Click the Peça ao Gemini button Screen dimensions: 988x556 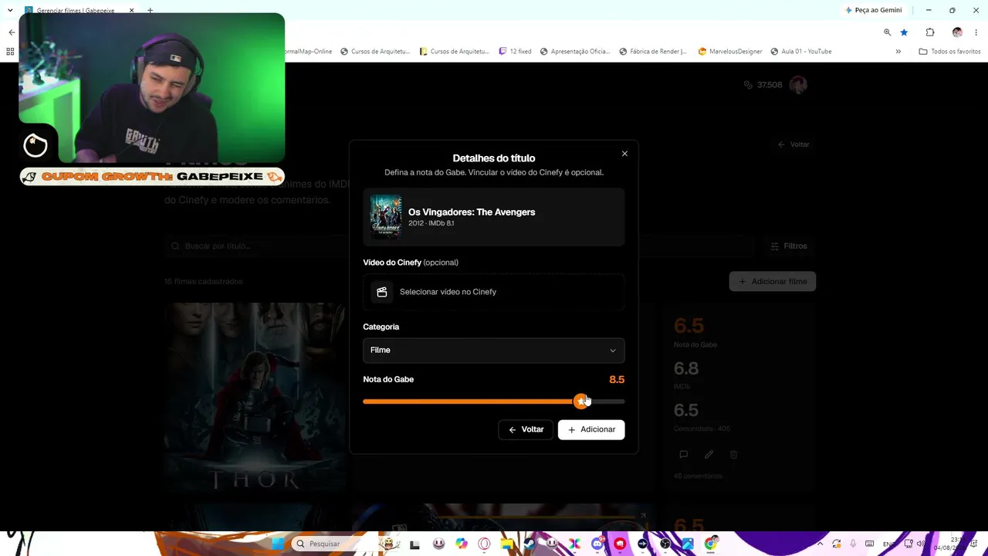pyautogui.click(x=874, y=10)
